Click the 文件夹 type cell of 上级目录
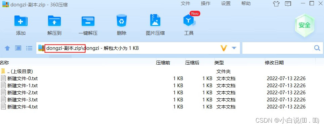This screenshot has height=127, width=324. (224, 71)
